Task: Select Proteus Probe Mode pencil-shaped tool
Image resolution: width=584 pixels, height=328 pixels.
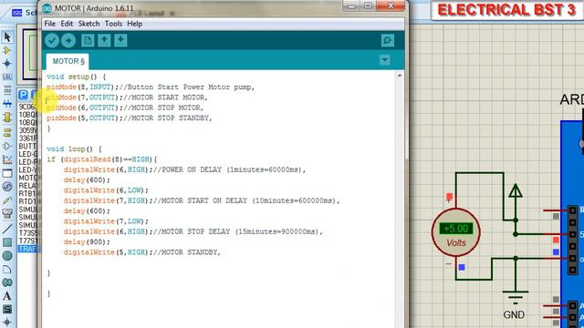Action: pyautogui.click(x=7, y=200)
